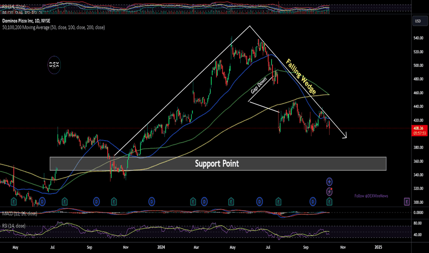
Task: Open the dividend marker near Sep 2024
Action: (313, 202)
